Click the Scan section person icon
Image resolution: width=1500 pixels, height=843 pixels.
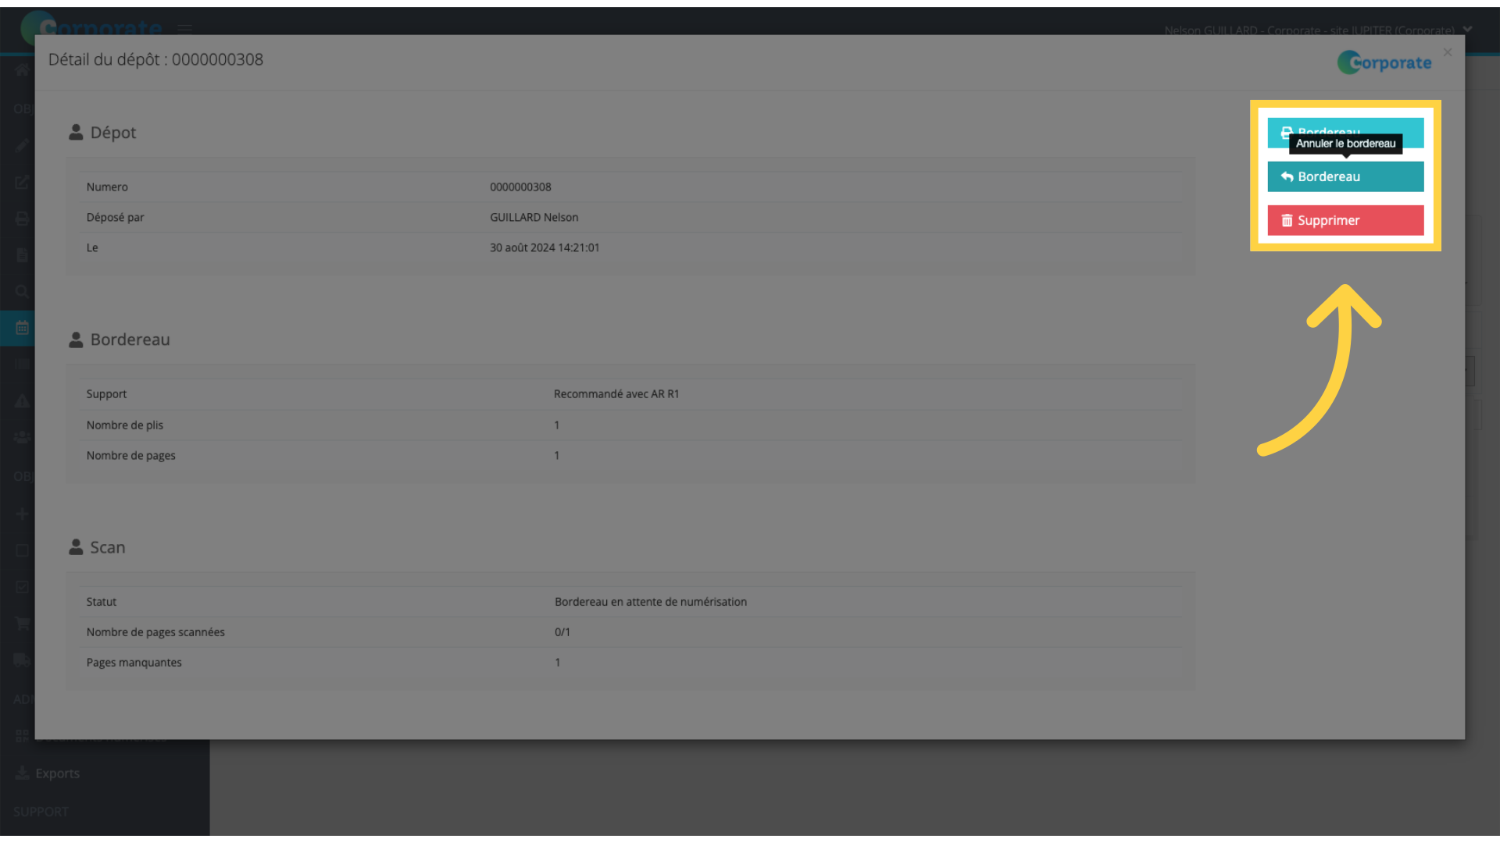click(77, 546)
